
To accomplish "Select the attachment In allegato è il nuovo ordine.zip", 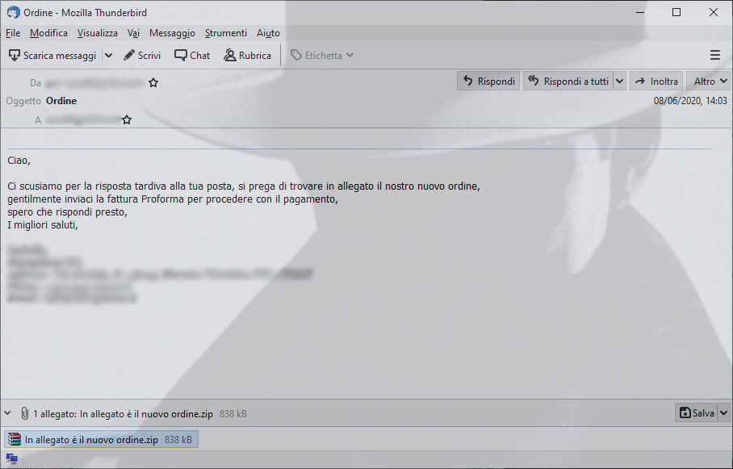I will (x=102, y=440).
